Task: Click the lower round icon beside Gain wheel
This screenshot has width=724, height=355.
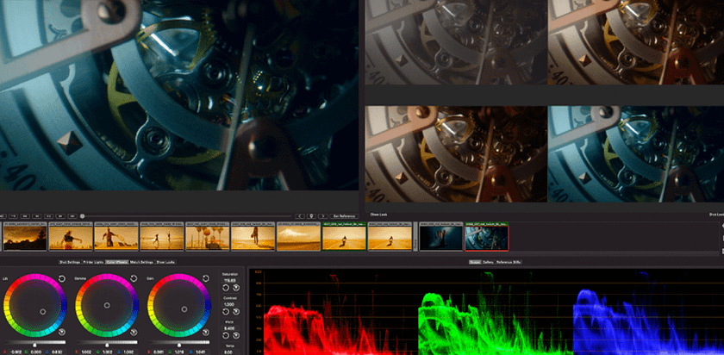Action: coord(206,332)
